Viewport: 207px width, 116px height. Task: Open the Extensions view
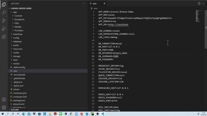coord(4,37)
